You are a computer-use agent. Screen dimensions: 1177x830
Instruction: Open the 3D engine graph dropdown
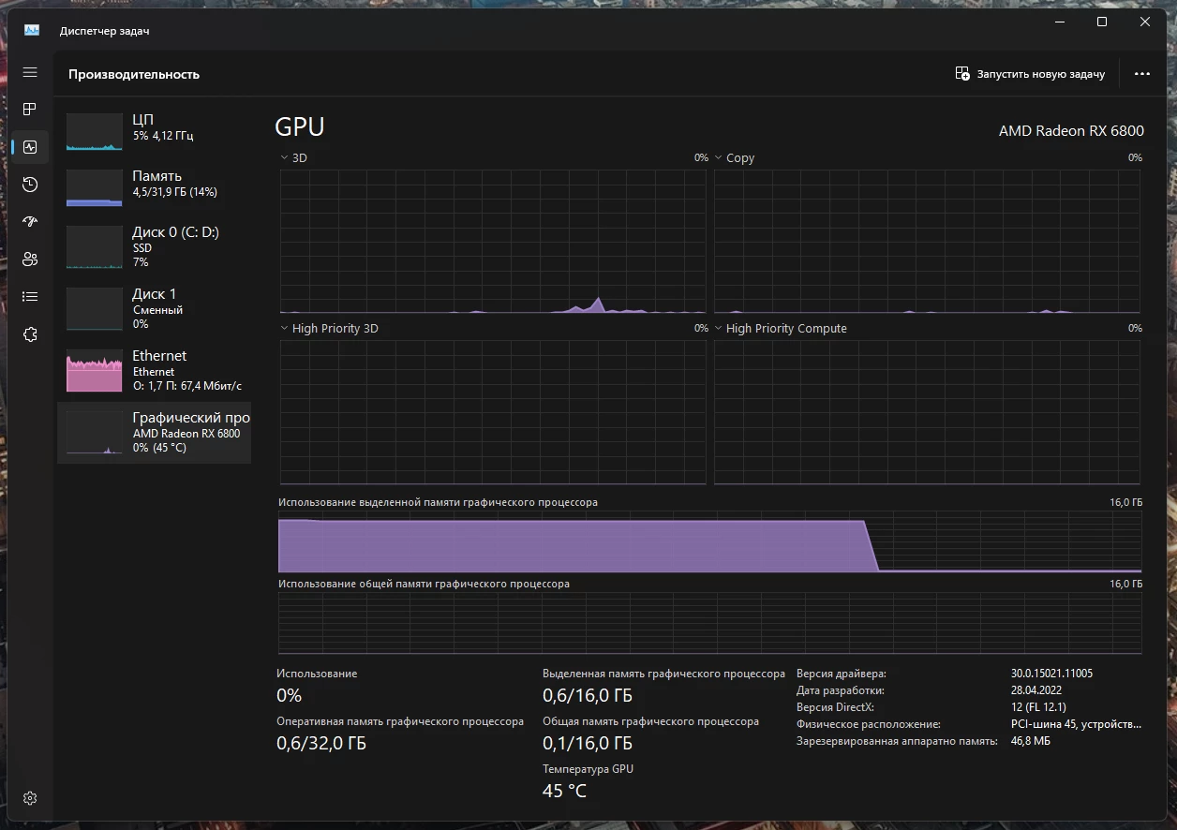point(284,158)
